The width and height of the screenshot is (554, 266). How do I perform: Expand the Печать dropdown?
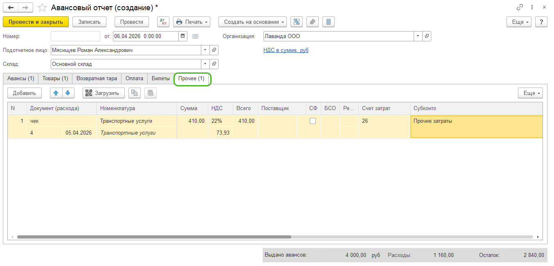192,22
